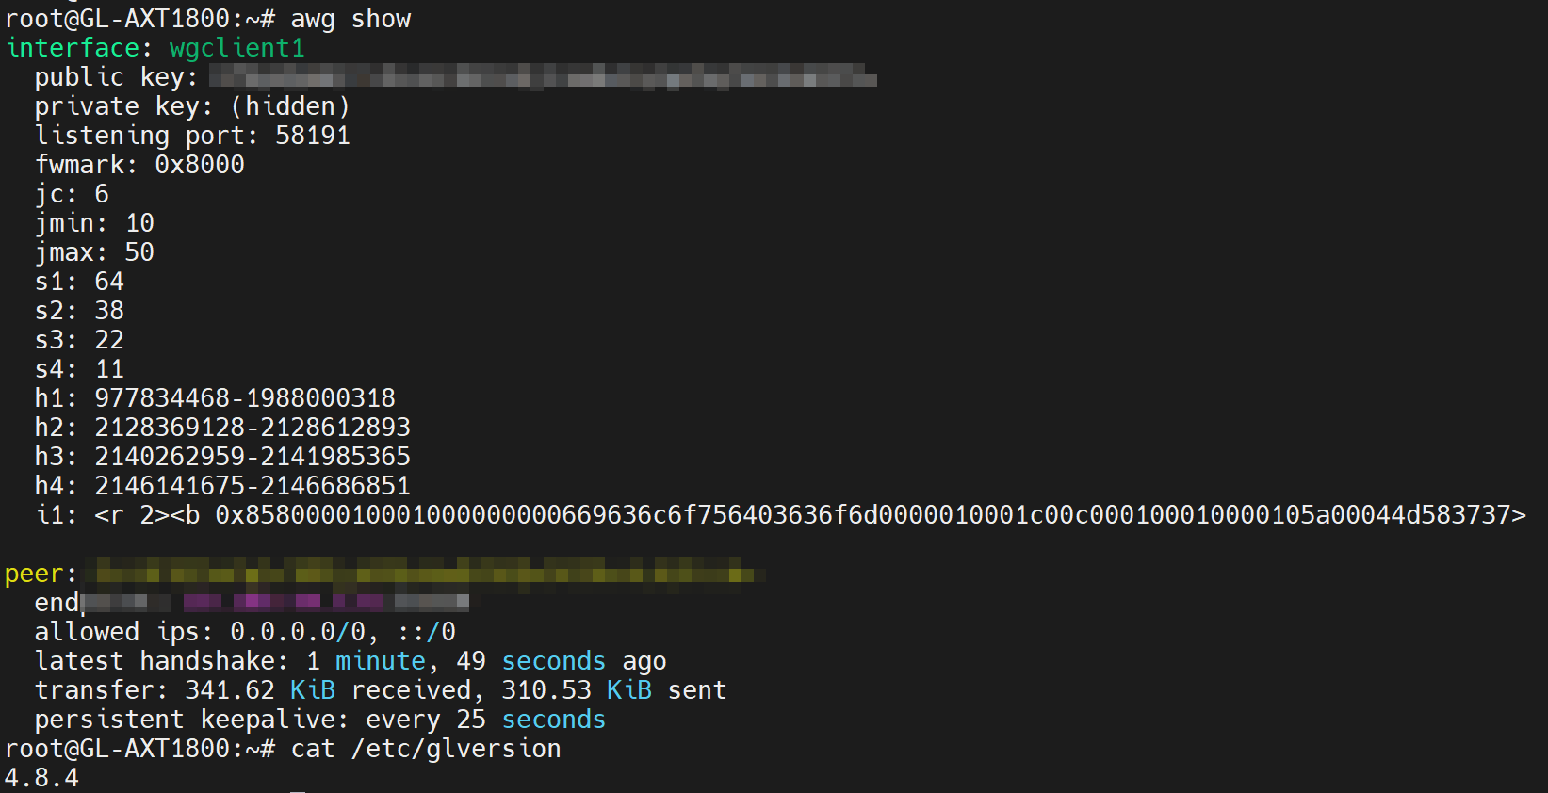Click the h1 range 977834468-1988000318

point(244,398)
